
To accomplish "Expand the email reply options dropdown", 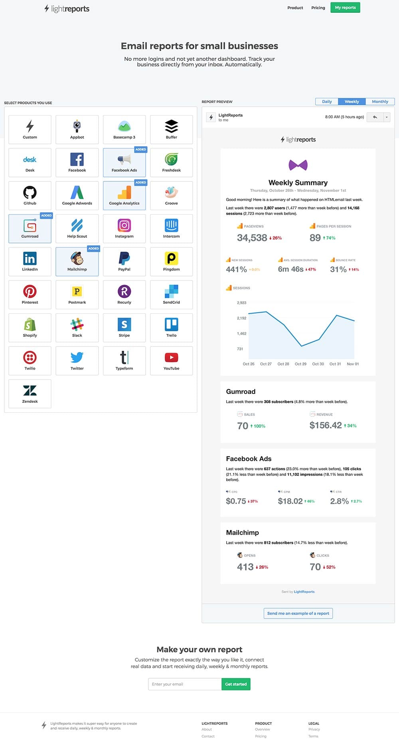I will (x=386, y=117).
